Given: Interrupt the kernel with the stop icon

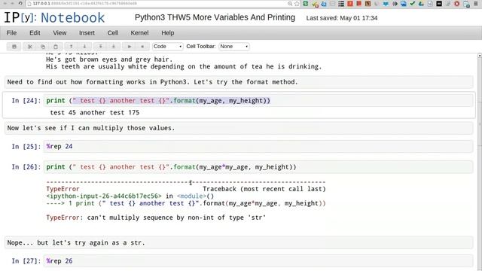Looking at the screenshot, I should point(142,47).
